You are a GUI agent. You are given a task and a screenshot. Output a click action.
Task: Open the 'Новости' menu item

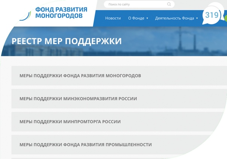[113, 18]
